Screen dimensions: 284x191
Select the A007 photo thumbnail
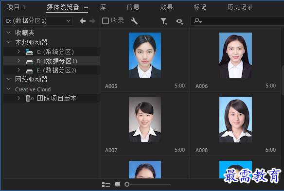[145, 119]
